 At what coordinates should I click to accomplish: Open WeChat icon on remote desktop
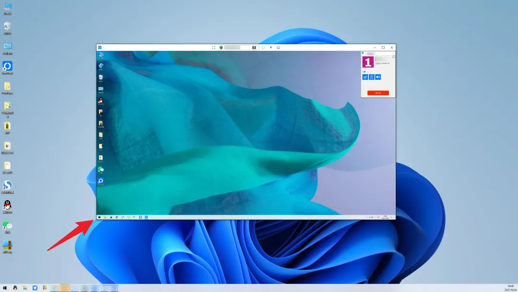coord(101,170)
